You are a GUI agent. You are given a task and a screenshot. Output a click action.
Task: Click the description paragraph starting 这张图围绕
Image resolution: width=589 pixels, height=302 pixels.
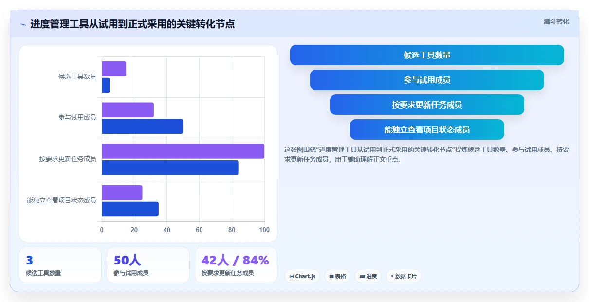click(427, 154)
